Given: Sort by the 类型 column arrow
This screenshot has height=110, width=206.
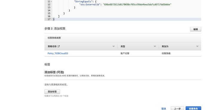Looking at the screenshot, I should pos(155,46).
